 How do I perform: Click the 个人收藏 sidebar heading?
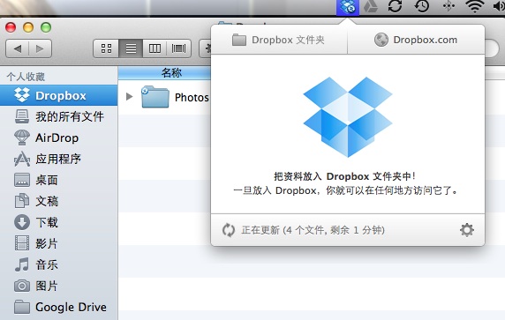tap(26, 77)
